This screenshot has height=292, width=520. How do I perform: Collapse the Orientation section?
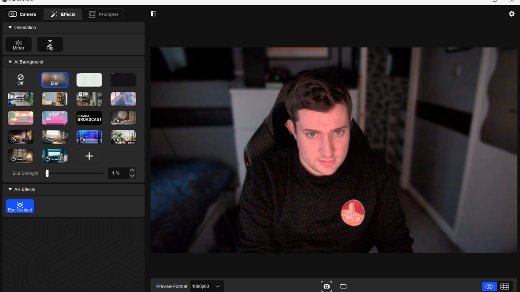tap(10, 28)
